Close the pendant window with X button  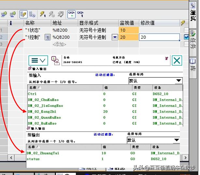177,61
